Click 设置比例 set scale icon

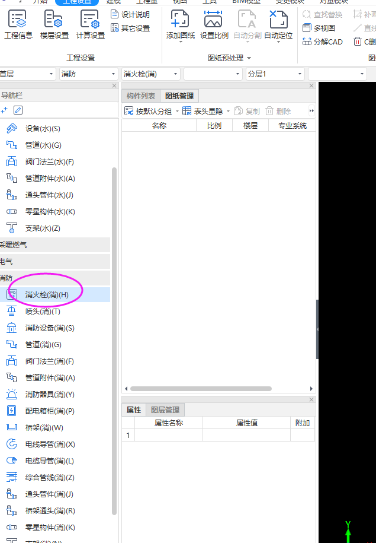[x=214, y=20]
